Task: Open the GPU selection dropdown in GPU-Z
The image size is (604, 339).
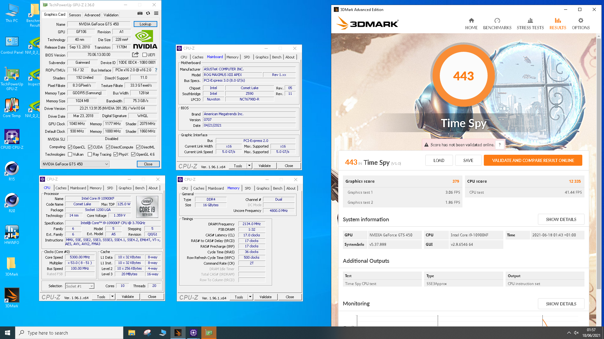Action: click(75, 164)
